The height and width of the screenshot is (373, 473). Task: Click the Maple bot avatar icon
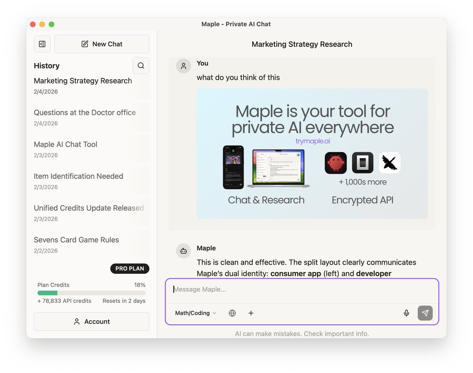(183, 251)
